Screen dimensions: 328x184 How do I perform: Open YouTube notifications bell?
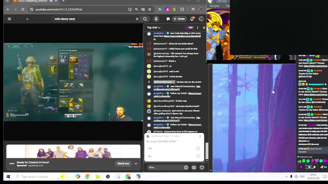[x=192, y=19]
